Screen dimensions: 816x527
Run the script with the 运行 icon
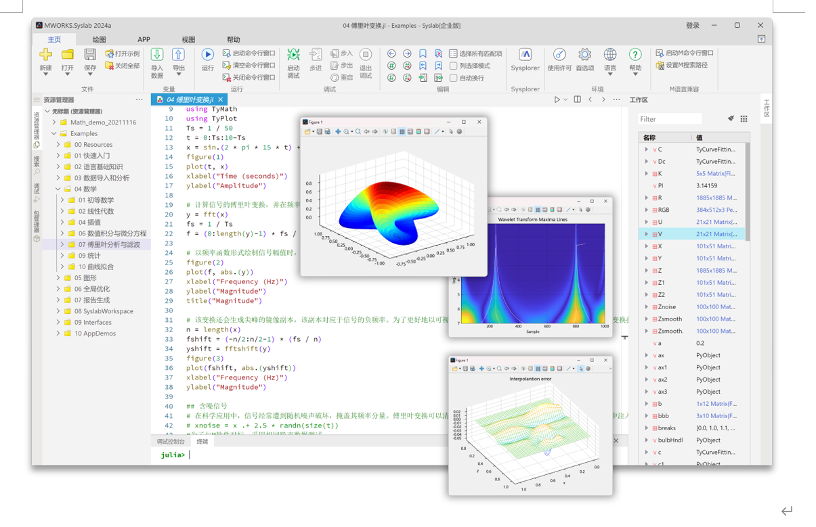207,54
